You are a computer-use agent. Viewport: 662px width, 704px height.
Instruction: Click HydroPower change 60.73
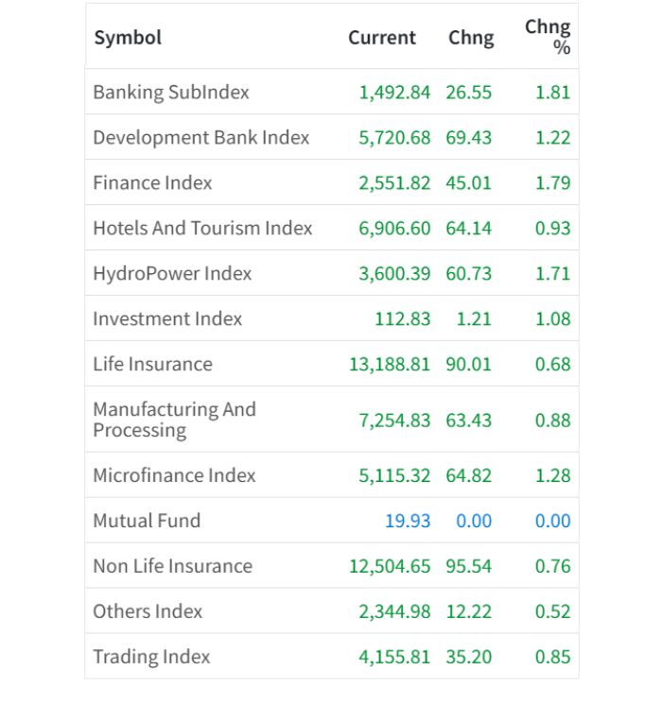[x=469, y=274]
